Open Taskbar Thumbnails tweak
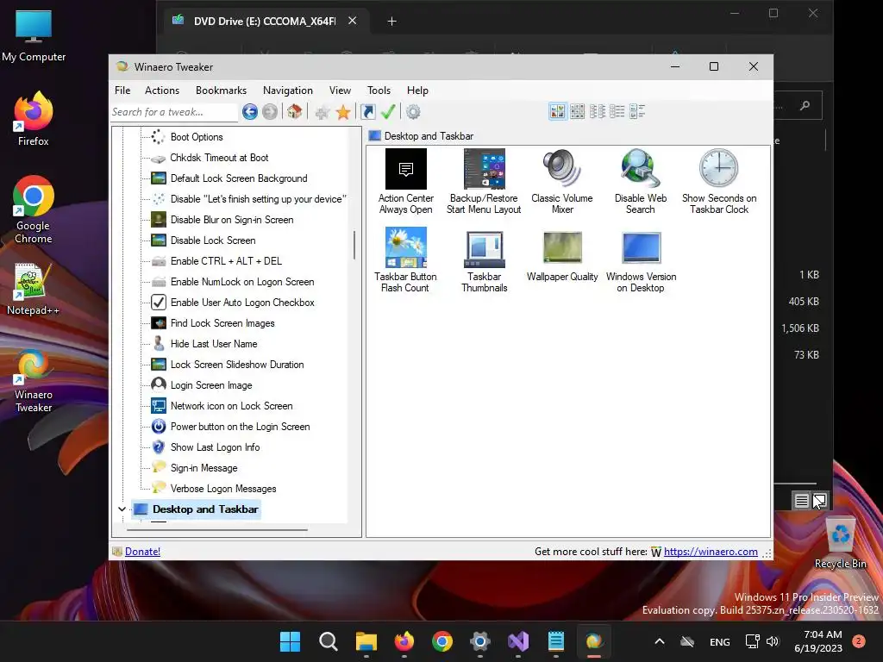The width and height of the screenshot is (883, 662). (485, 260)
